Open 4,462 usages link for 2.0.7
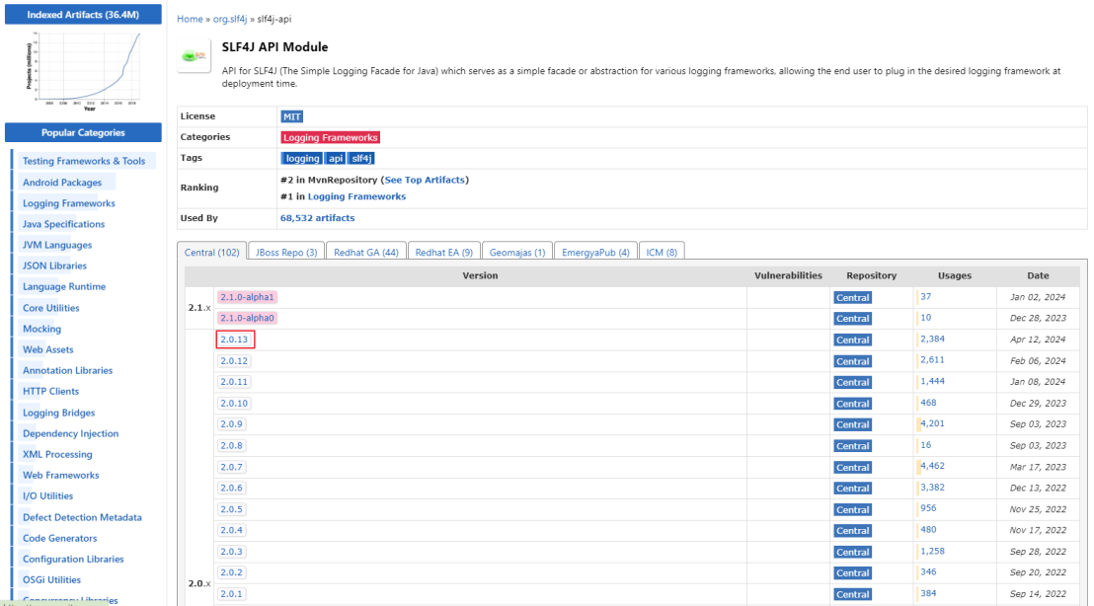Image resolution: width=1094 pixels, height=606 pixels. pos(932,466)
